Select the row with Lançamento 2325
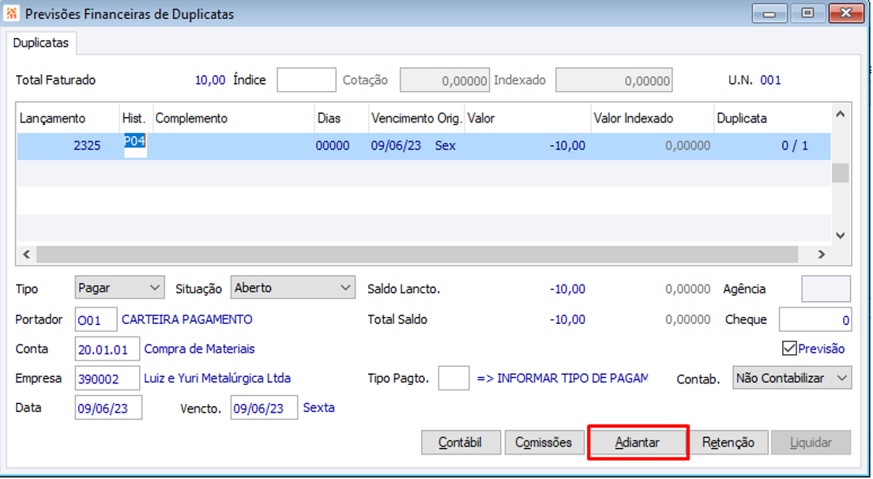Viewport: 873px width, 479px height. pyautogui.click(x=423, y=146)
